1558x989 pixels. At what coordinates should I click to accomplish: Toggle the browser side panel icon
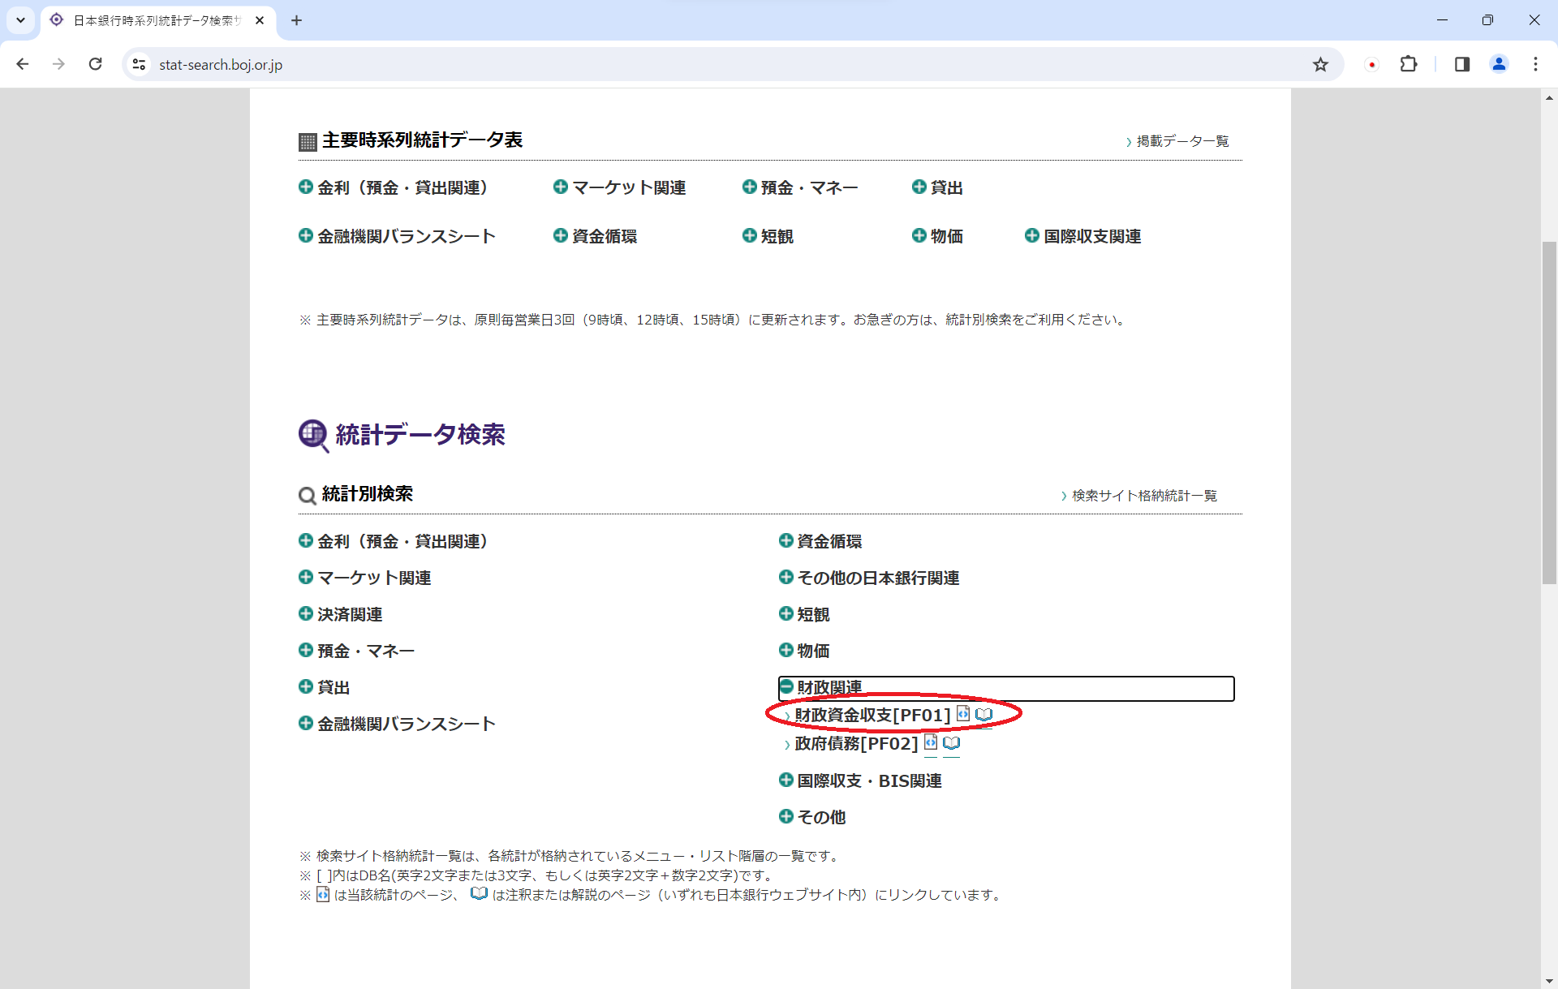click(1461, 65)
